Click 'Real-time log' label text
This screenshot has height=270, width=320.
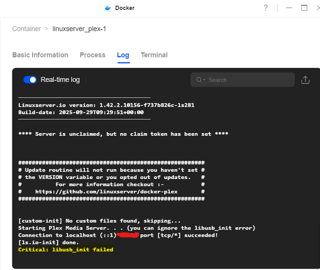point(60,79)
